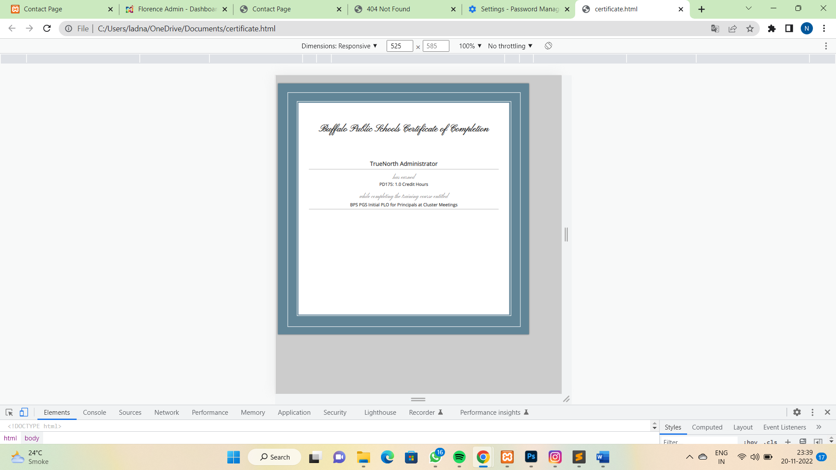This screenshot has height=470, width=836.
Task: Switch to Florence Admin Dashboard tab
Action: pyautogui.click(x=176, y=9)
